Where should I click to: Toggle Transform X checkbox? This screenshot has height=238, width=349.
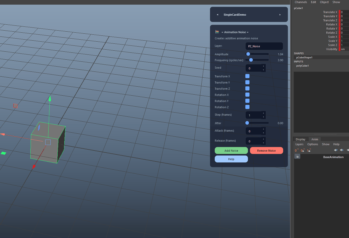pos(247,76)
